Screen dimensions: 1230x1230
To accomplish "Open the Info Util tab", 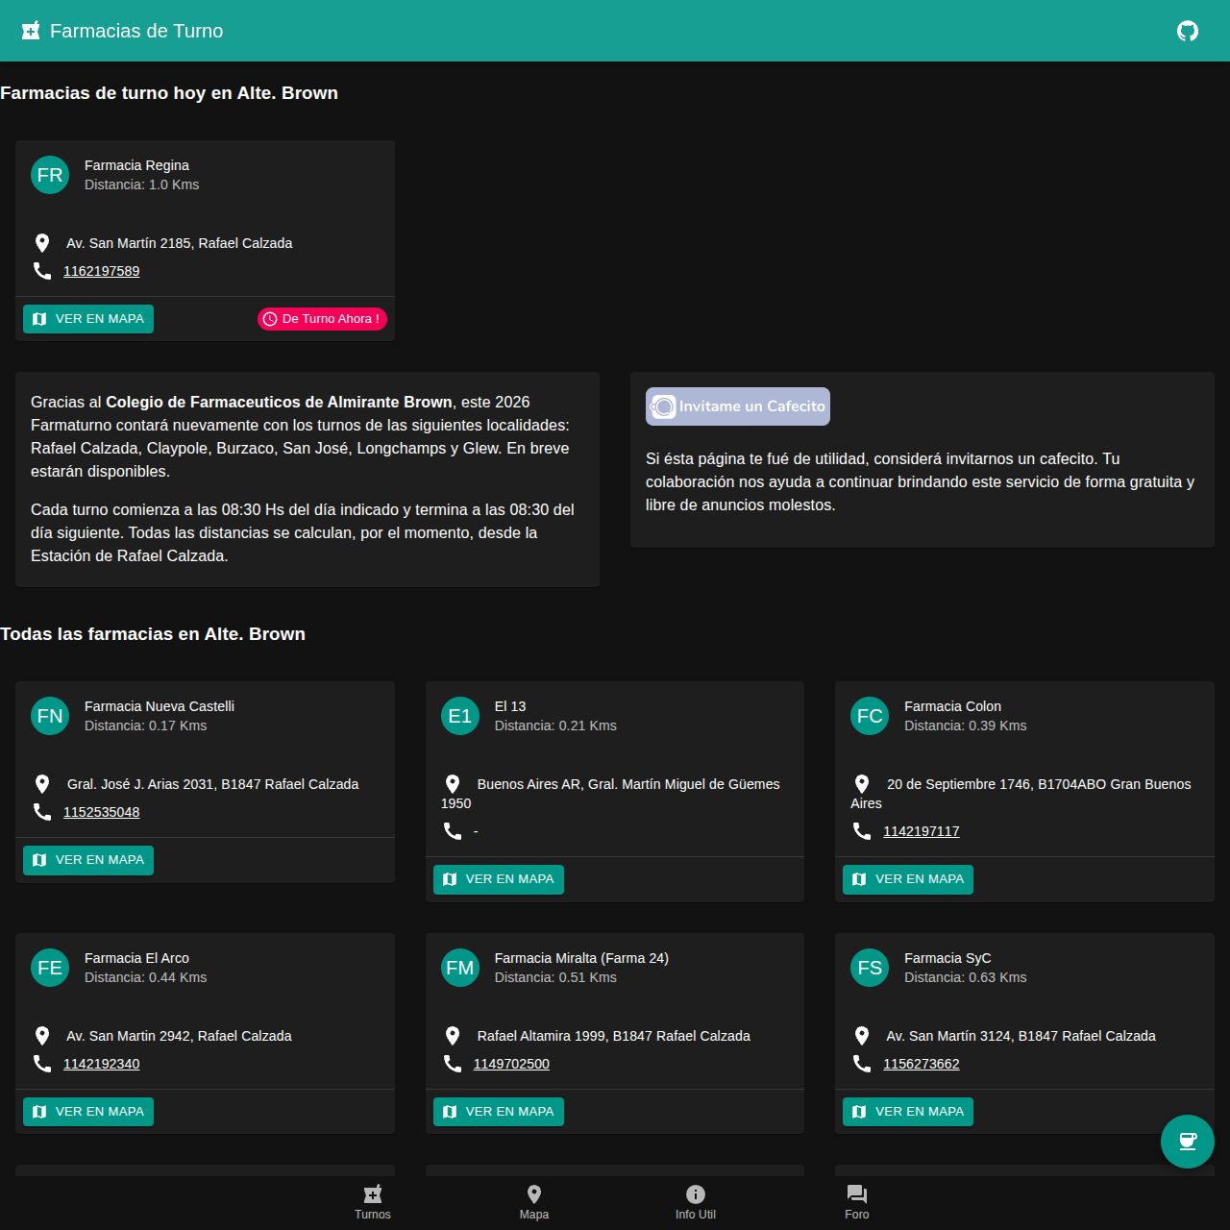I will 696,1201.
